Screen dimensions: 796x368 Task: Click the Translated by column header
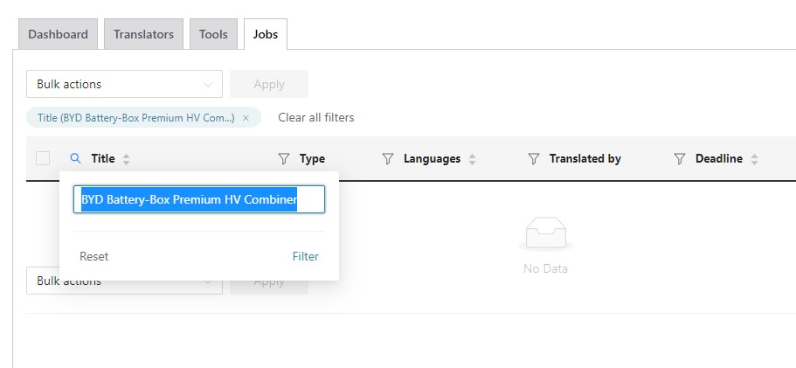click(585, 159)
